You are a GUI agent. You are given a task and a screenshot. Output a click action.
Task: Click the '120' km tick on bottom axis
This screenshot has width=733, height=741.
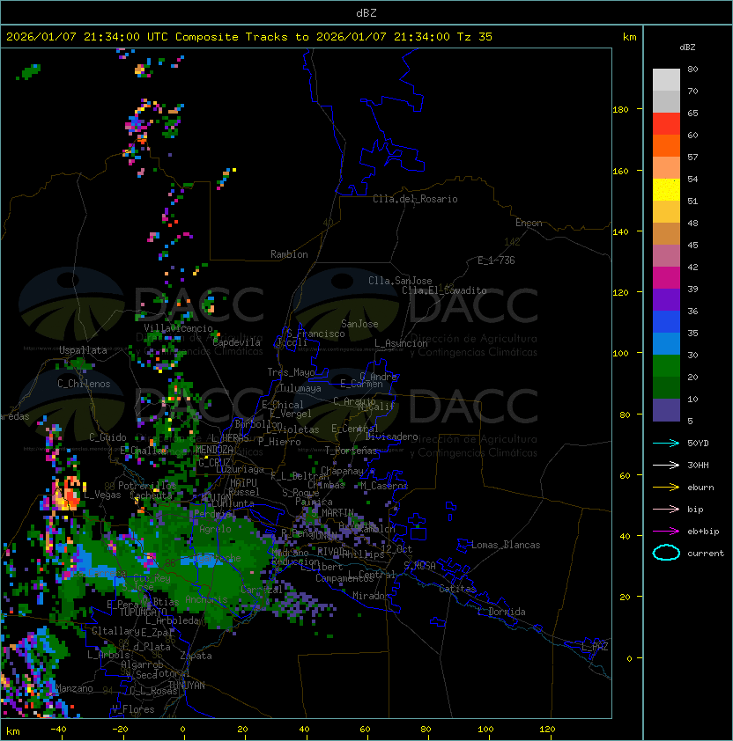(547, 730)
